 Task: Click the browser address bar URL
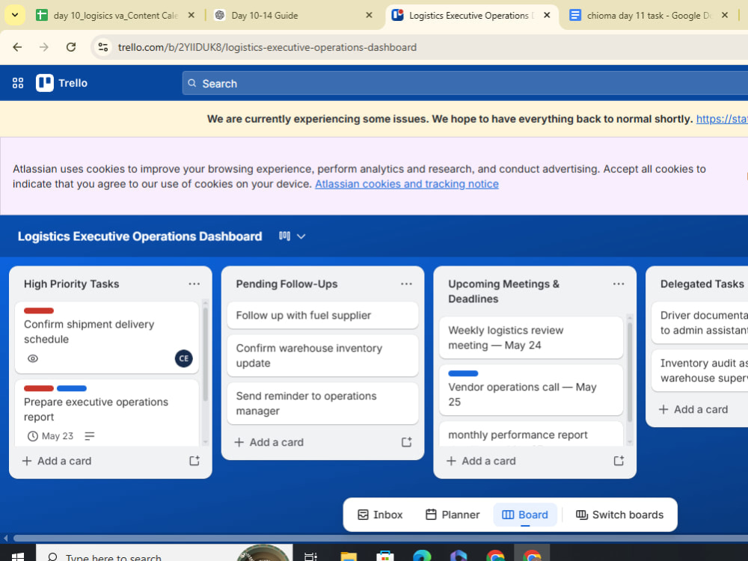pyautogui.click(x=267, y=47)
